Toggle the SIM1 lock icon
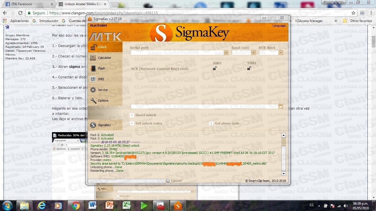The width and height of the screenshot is (376, 211). coord(215,68)
